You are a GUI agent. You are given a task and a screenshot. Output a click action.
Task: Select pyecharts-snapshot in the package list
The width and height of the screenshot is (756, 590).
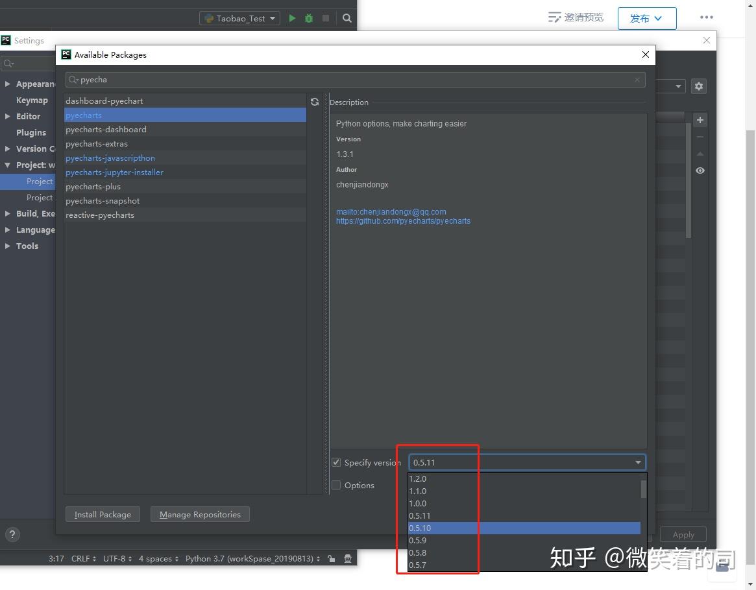pos(103,200)
